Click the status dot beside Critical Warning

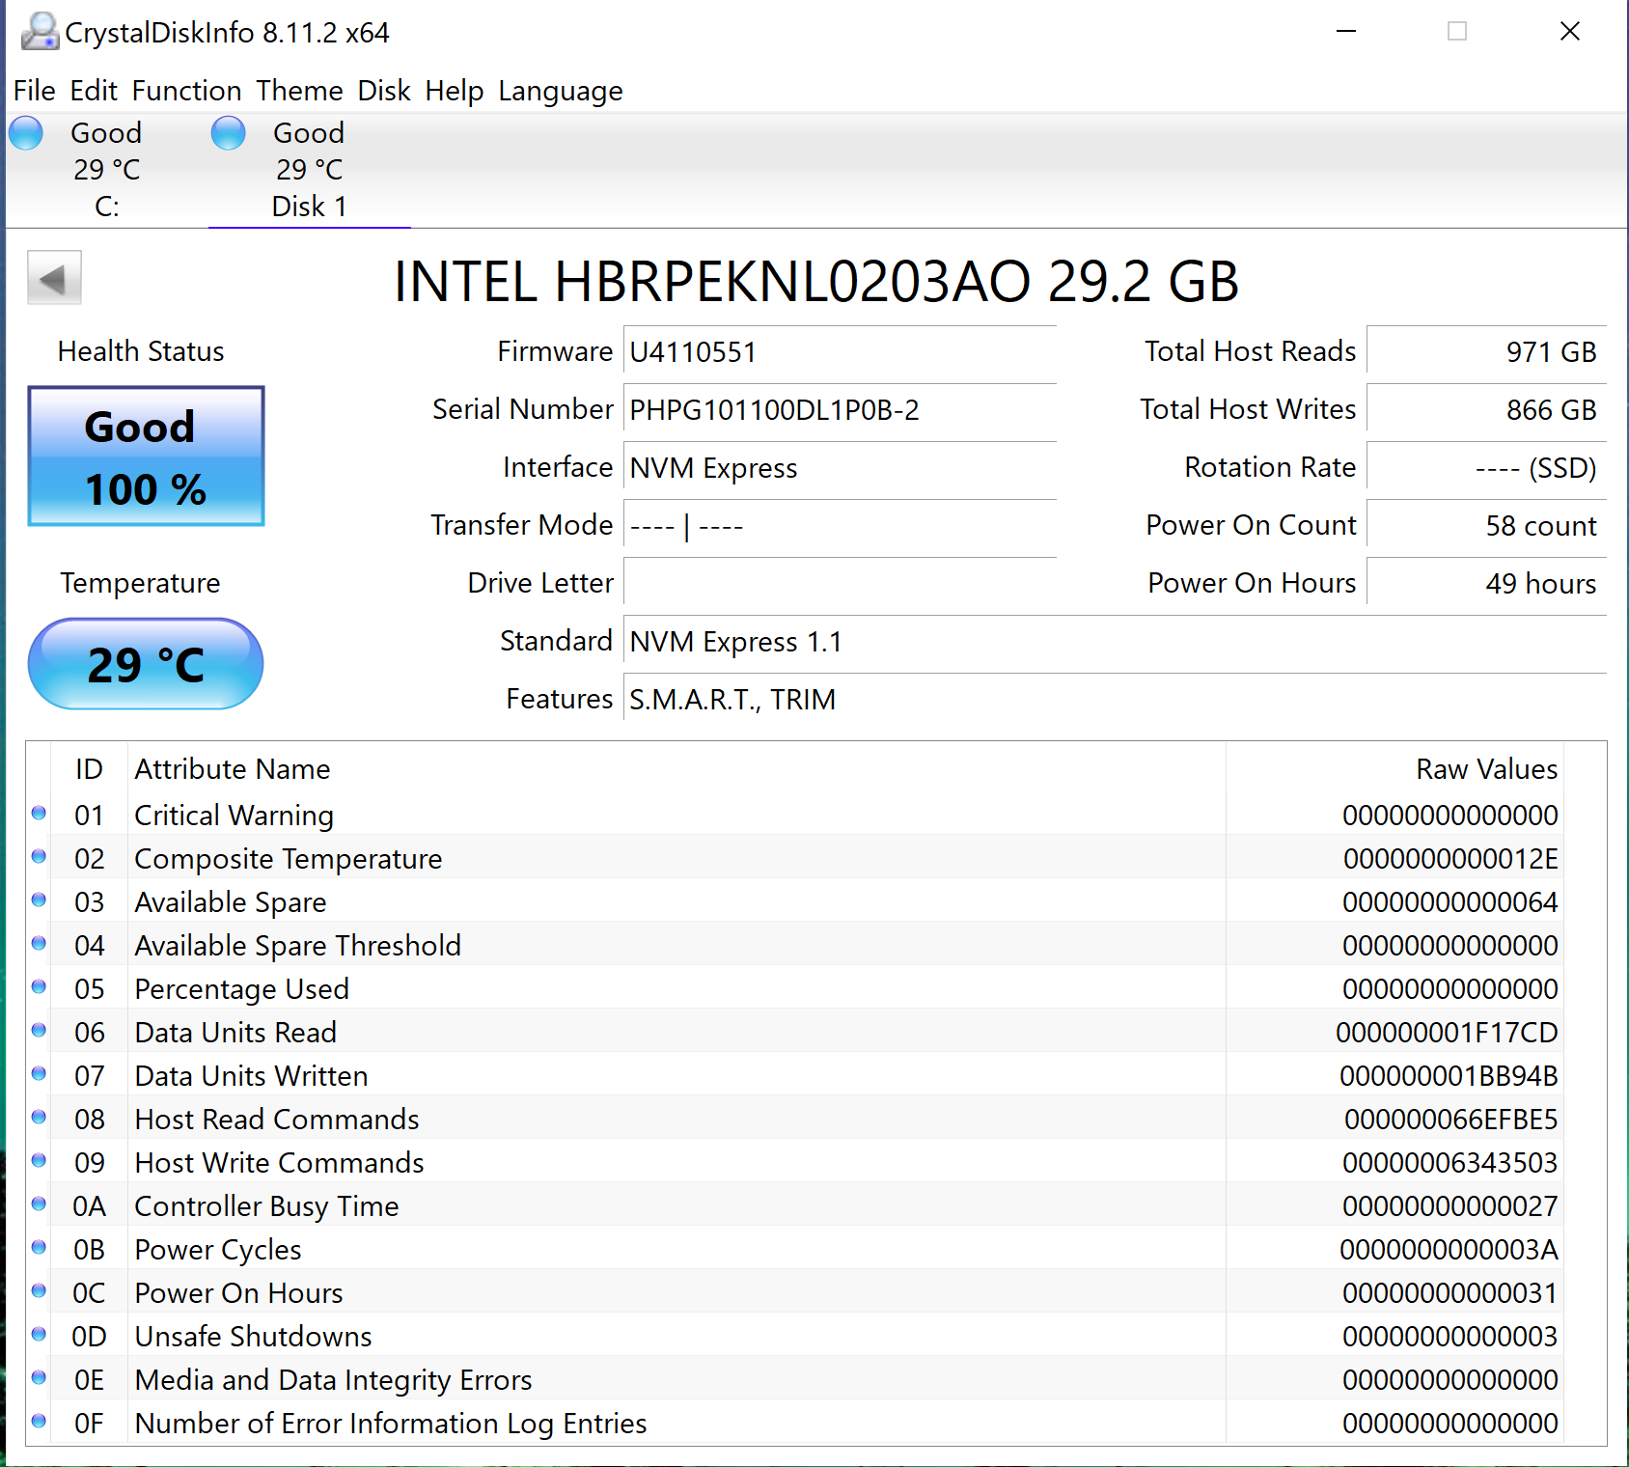[39, 814]
